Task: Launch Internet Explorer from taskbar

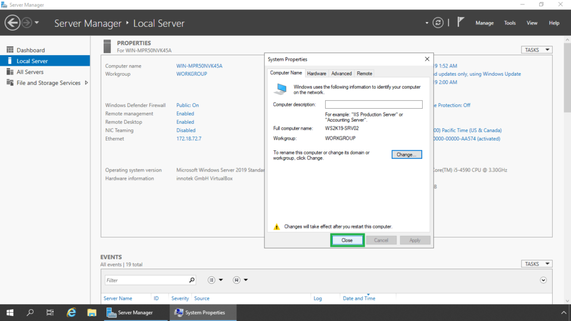Action: [x=71, y=313]
